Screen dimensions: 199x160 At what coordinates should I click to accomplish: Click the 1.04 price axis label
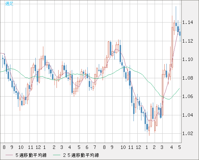[x=188, y=115]
